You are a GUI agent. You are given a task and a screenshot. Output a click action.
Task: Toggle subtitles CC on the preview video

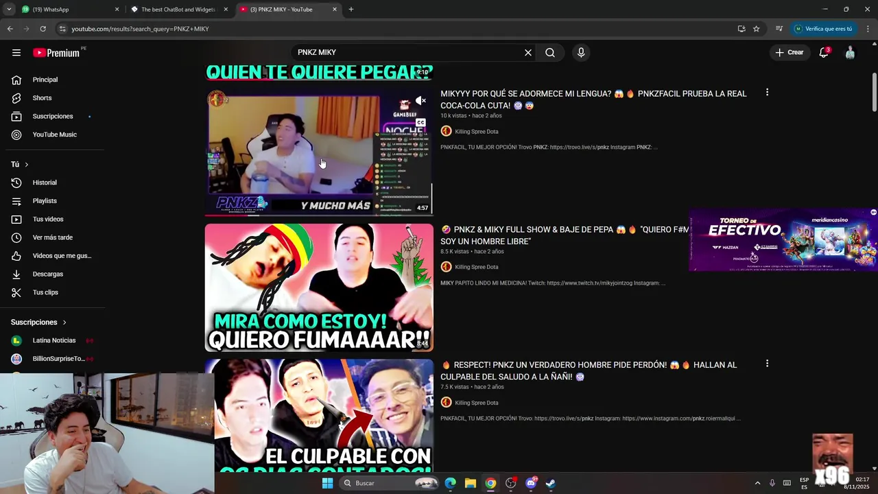420,123
